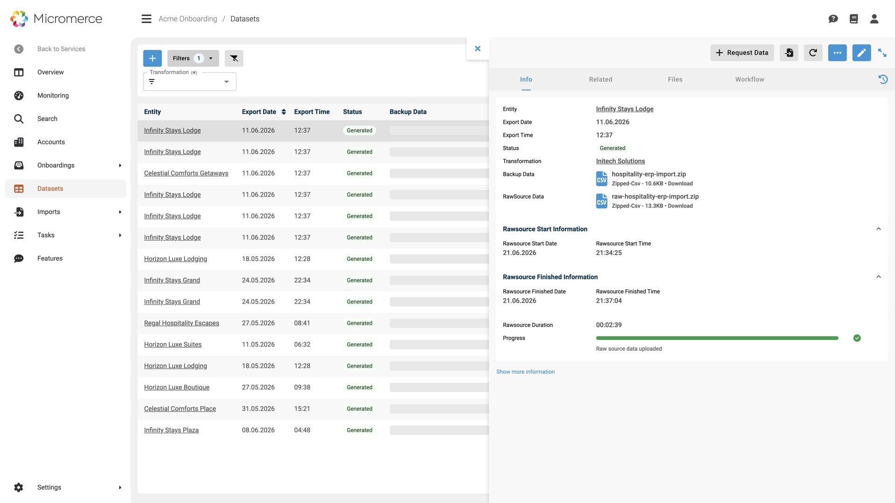The image size is (895, 503).
Task: Open Horizon Luxe Boutique row
Action: pyautogui.click(x=177, y=387)
